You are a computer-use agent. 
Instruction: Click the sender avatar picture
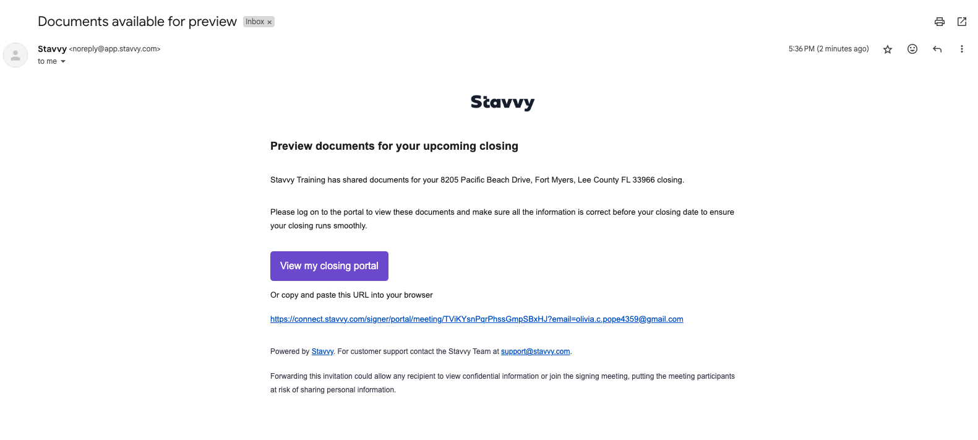click(x=15, y=55)
